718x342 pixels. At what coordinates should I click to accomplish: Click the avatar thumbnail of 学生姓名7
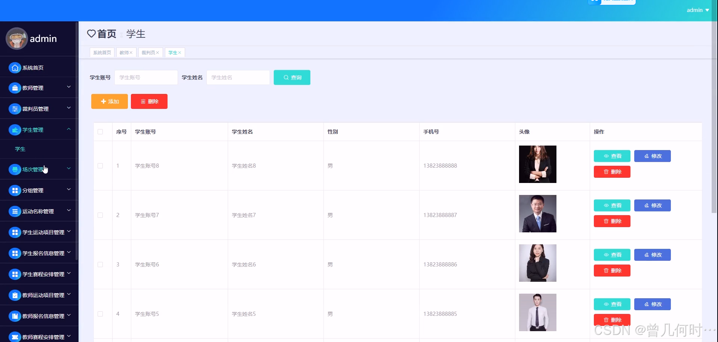click(x=538, y=214)
